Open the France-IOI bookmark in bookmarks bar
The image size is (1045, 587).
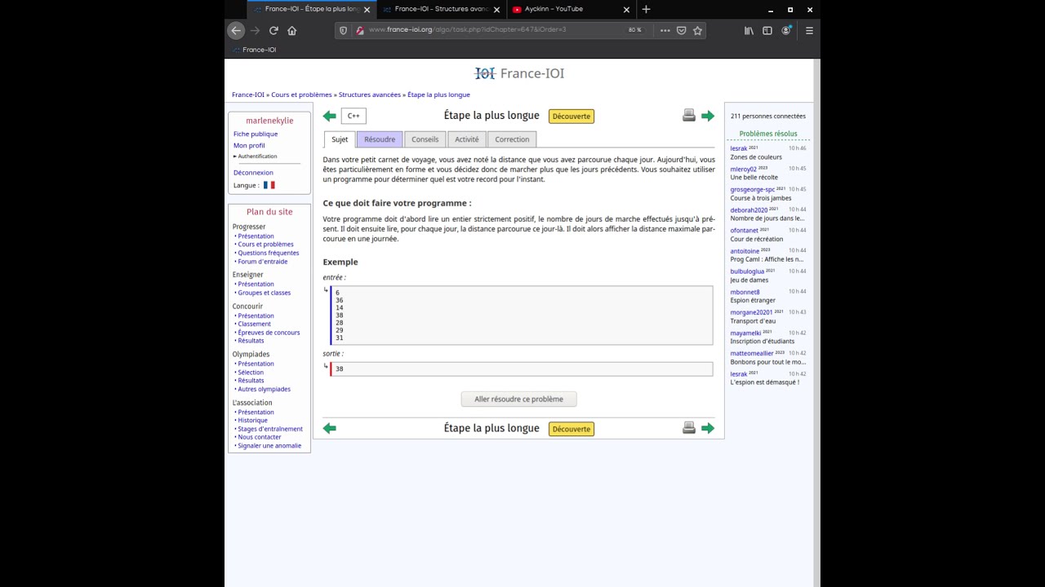[x=254, y=50]
